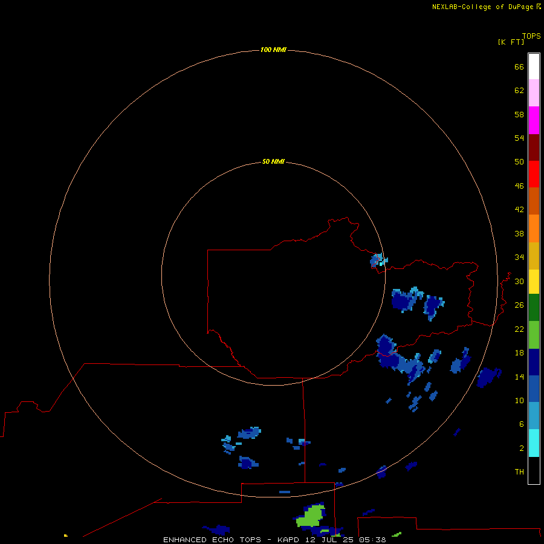Click the 54 legend value label

(519, 138)
